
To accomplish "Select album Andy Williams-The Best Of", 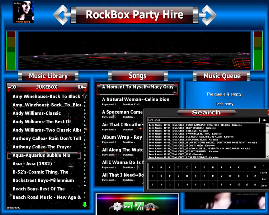I will click(x=42, y=122).
